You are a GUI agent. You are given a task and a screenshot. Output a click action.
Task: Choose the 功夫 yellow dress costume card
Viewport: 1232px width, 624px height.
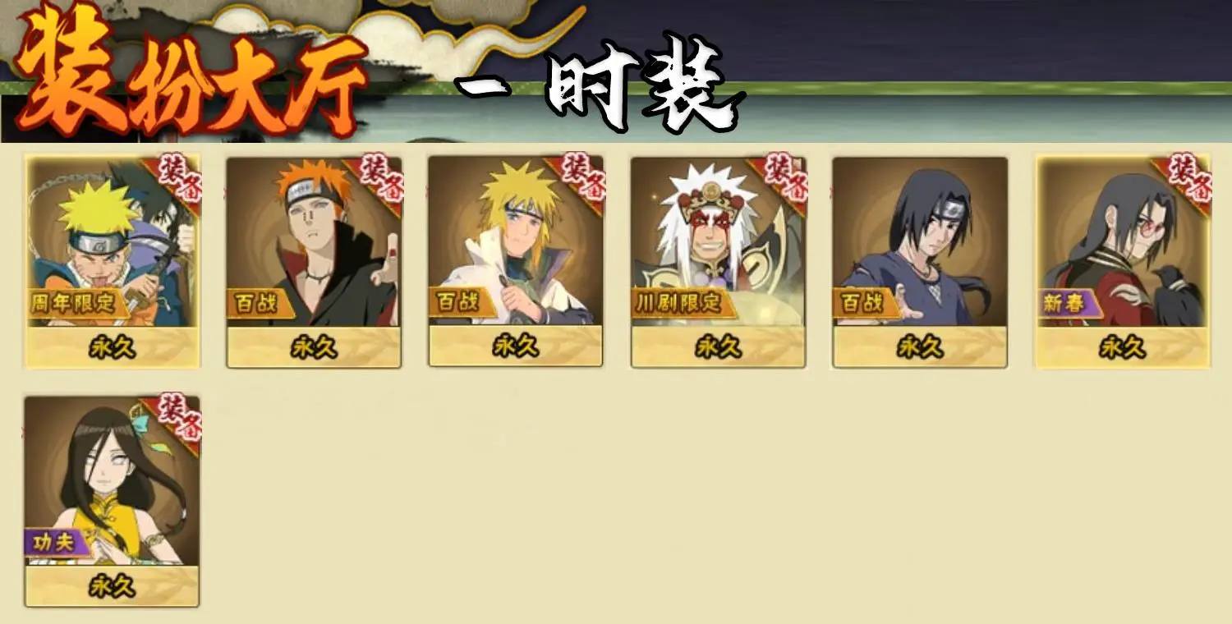(112, 502)
